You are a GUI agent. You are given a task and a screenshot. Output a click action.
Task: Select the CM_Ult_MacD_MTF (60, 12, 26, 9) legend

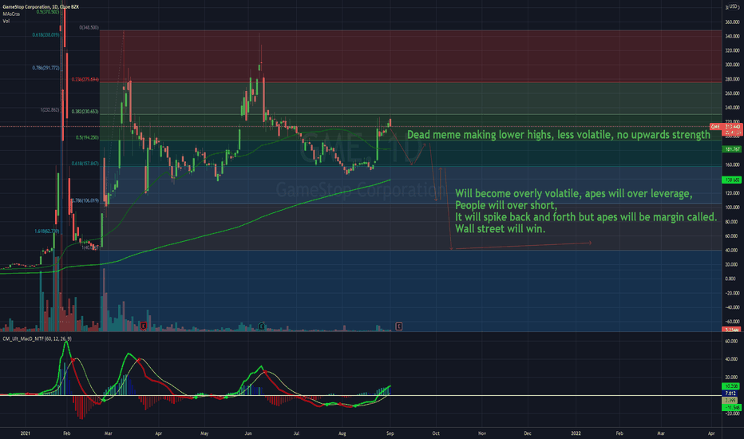click(x=37, y=338)
